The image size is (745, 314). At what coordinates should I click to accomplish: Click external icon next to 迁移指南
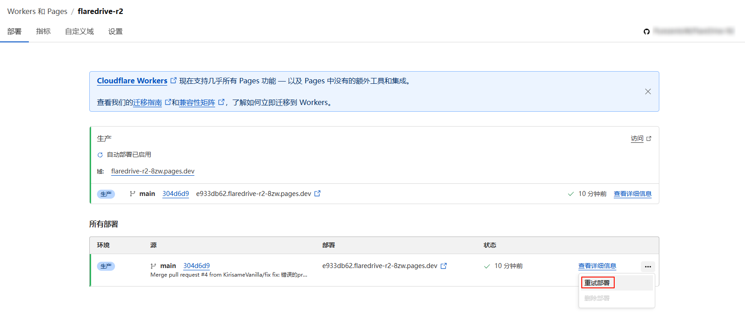168,102
